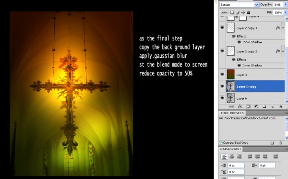Collapse effects on Layer 2 copy 3
Viewport: 288px width, 179px height.
coord(283,28)
